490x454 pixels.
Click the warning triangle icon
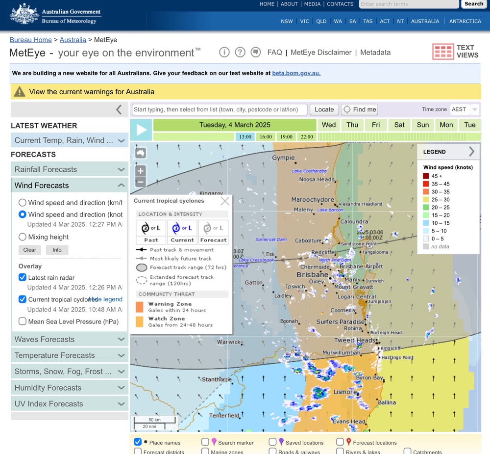click(x=20, y=92)
